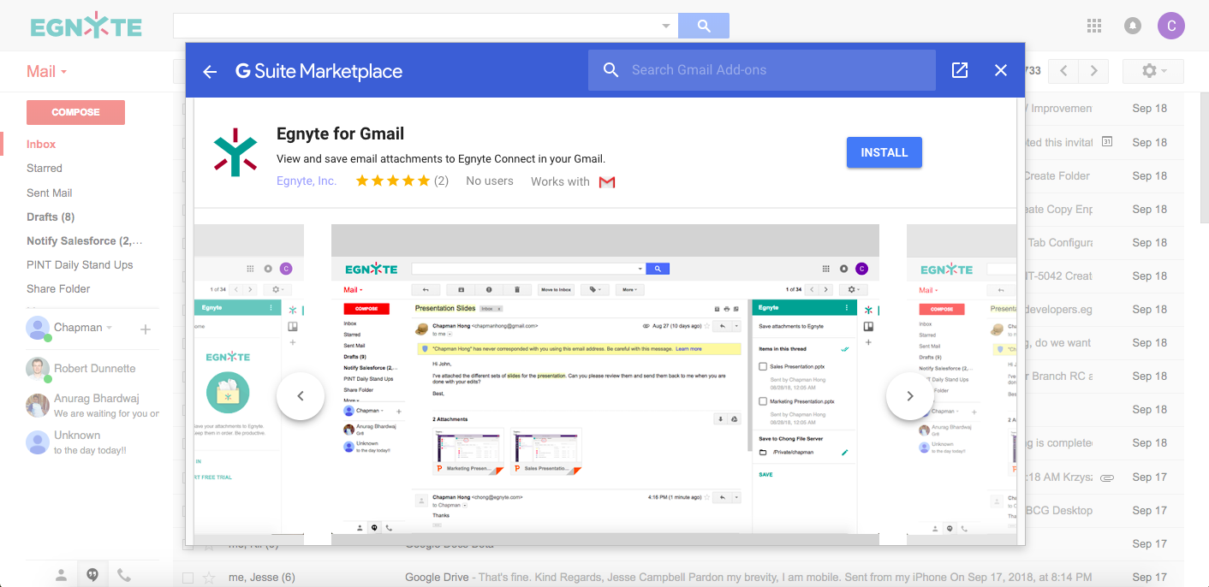
Task: Open the Mail dropdown menu
Action: (46, 72)
